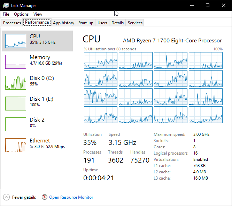Switch to the App history tab
The width and height of the screenshot is (232, 206).
click(64, 23)
